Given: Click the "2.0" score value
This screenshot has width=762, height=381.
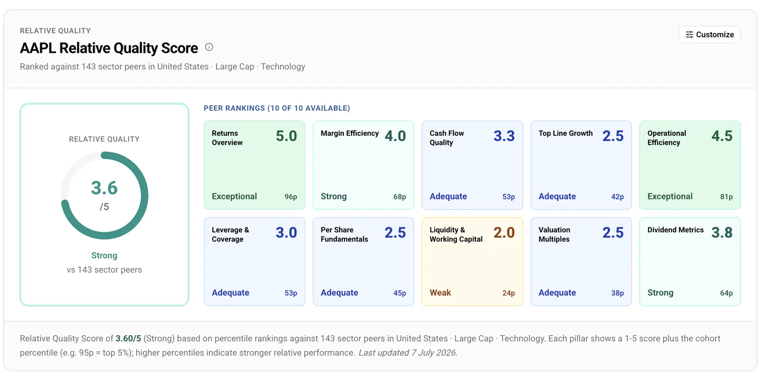Looking at the screenshot, I should (x=504, y=233).
